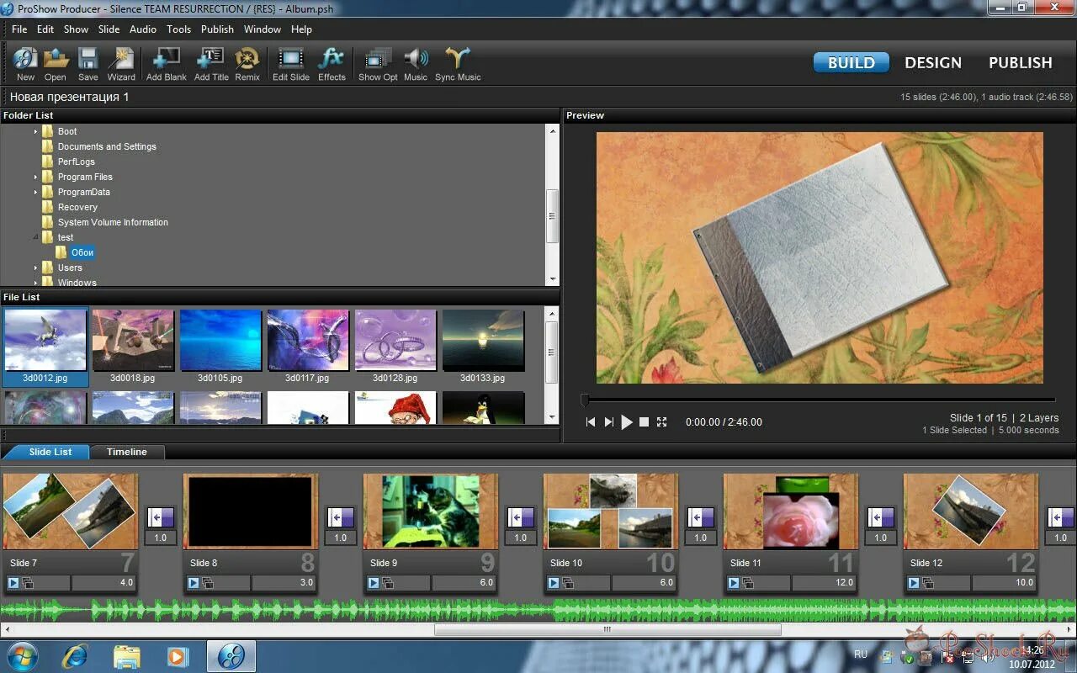Viewport: 1077px width, 673px height.
Task: Click the play icon under Slide 7
Action: (x=13, y=582)
